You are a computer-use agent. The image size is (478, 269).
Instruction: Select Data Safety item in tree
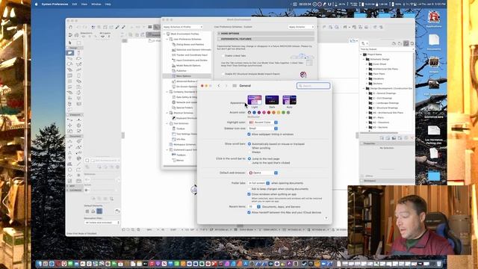pyautogui.click(x=184, y=97)
